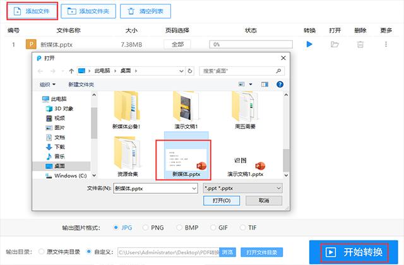Open view options dropdown arrow
404x265 pixels.
251,84
